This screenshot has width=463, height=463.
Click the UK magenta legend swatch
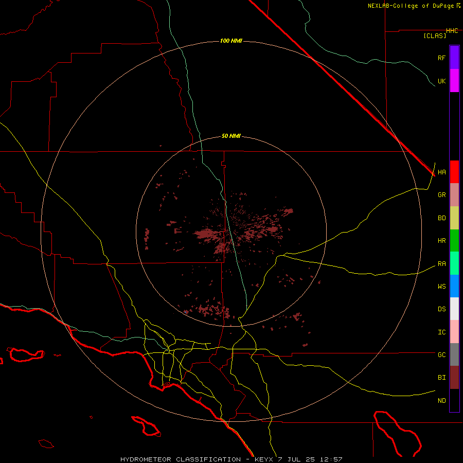click(454, 81)
